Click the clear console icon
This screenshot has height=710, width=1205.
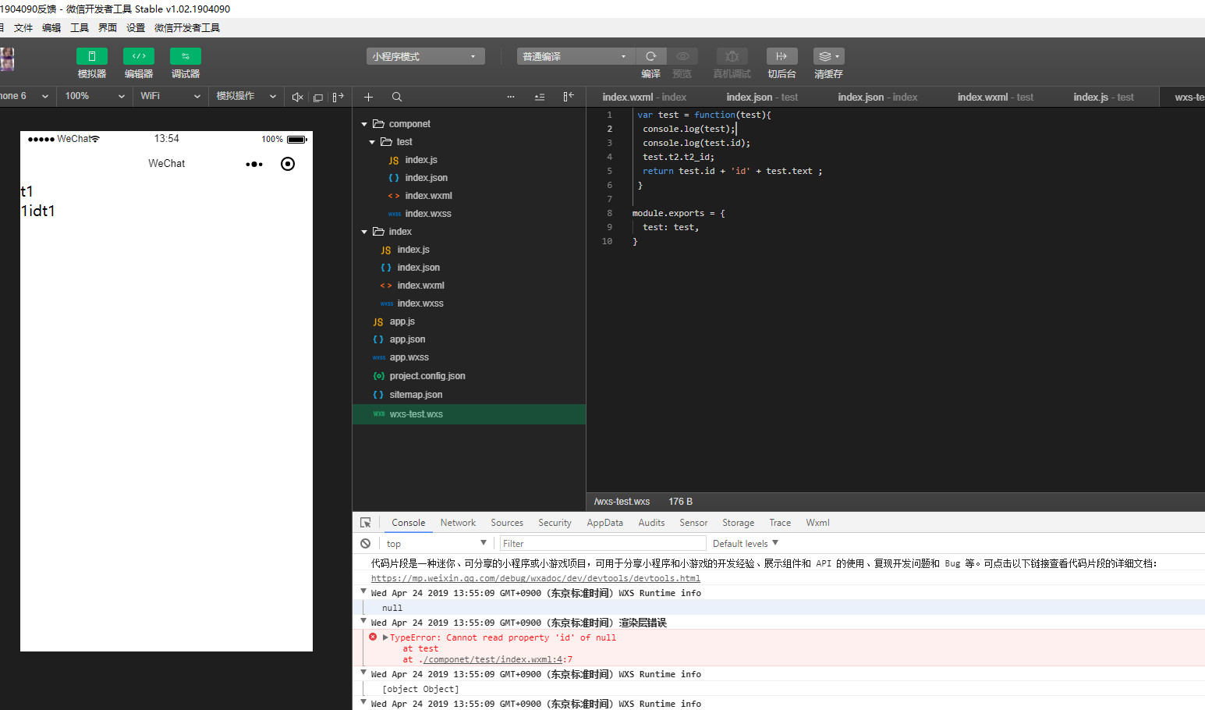click(x=366, y=544)
